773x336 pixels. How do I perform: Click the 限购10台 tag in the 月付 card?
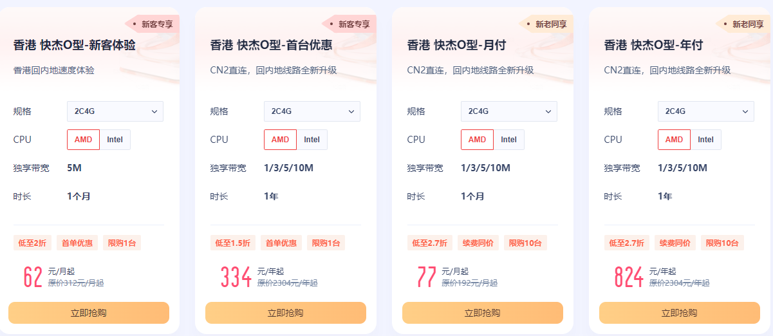tap(525, 243)
